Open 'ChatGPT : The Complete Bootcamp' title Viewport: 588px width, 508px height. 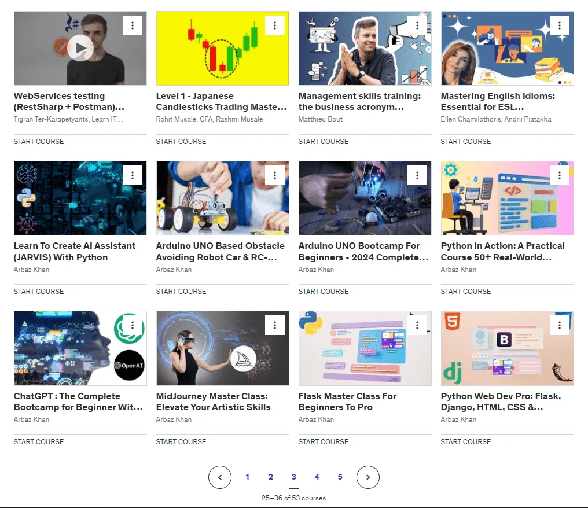click(x=78, y=402)
